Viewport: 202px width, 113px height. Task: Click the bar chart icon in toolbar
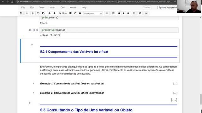[x=146, y=13]
